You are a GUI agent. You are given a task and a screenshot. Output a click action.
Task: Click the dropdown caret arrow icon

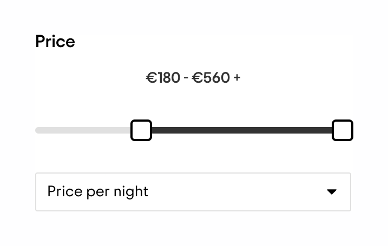point(332,192)
